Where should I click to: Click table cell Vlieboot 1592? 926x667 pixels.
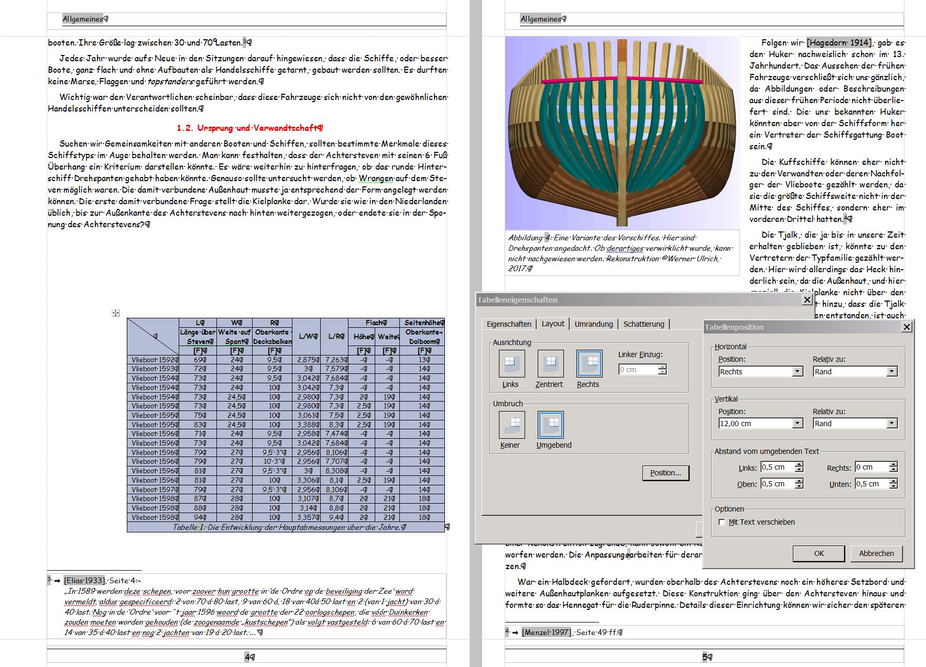click(x=153, y=360)
